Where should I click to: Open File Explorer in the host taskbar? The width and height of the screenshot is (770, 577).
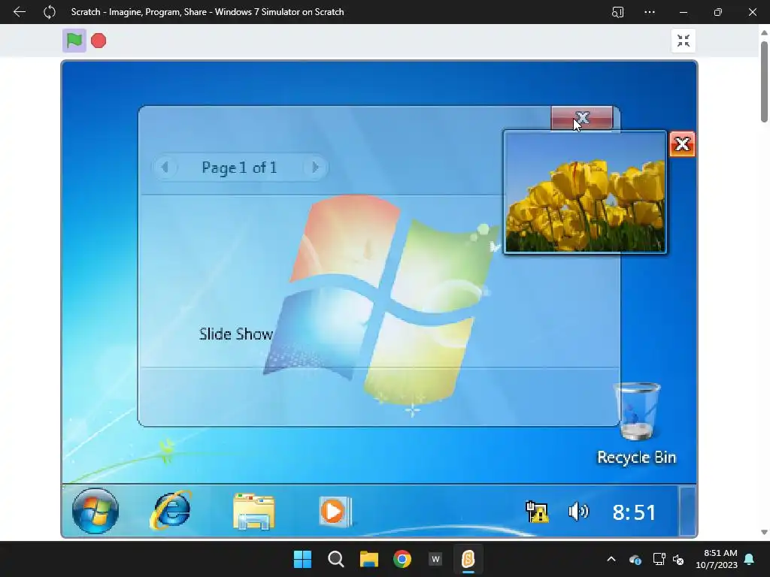coord(368,559)
